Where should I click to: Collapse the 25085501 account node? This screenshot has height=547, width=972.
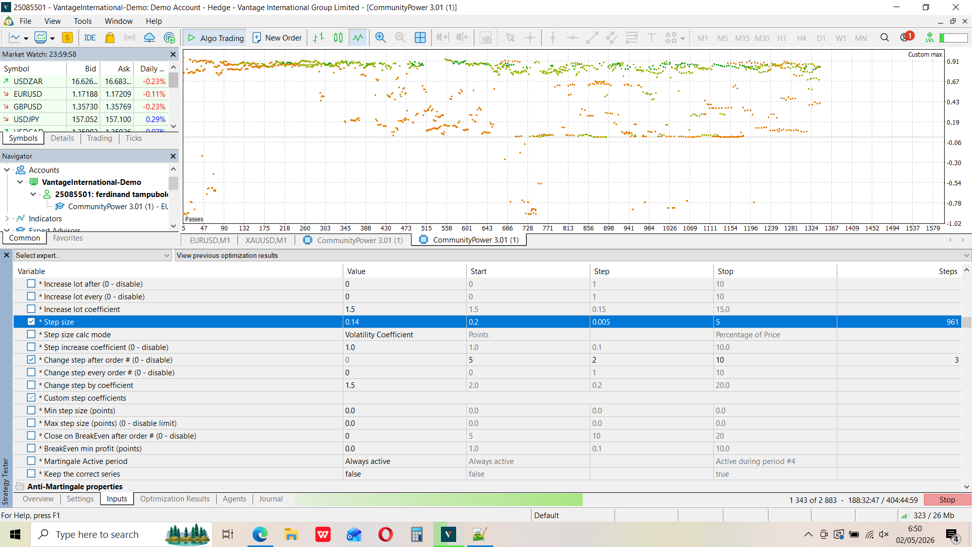[33, 194]
